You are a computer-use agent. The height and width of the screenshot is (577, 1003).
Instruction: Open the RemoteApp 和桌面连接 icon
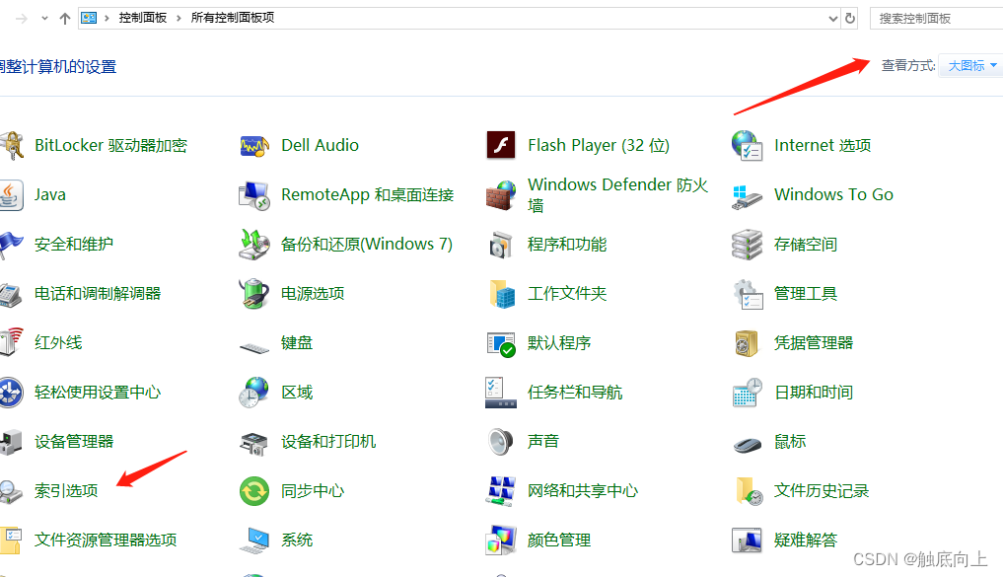[253, 195]
